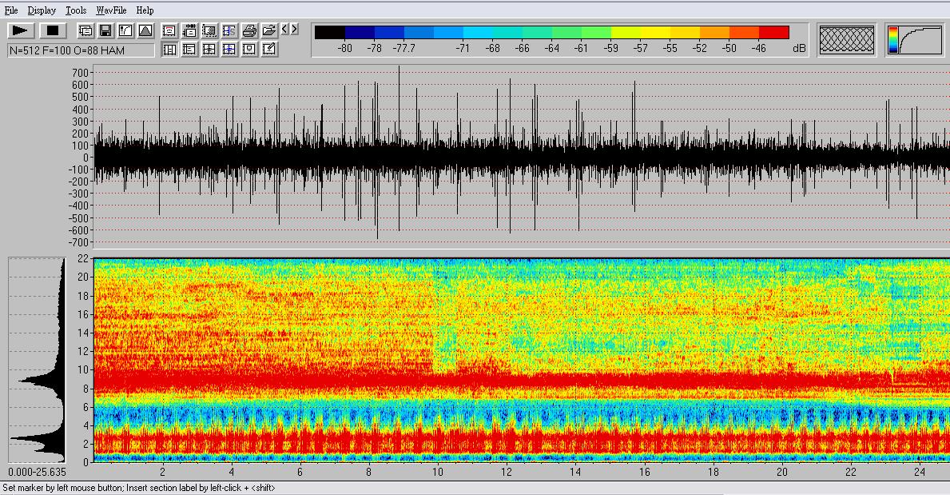This screenshot has height=495, width=950.
Task: Open the Help menu
Action: tap(145, 10)
